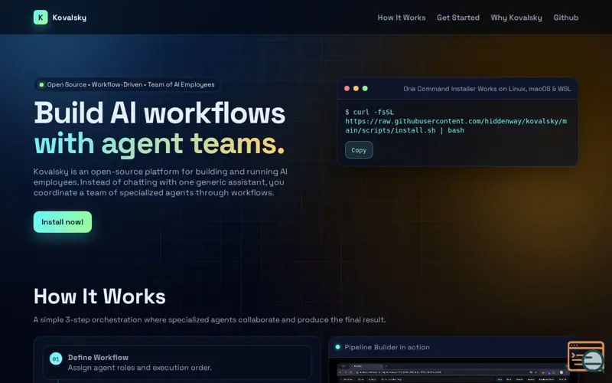Click the simple 3-step orchestration subtitle
Image resolution: width=612 pixels, height=383 pixels.
click(x=210, y=319)
